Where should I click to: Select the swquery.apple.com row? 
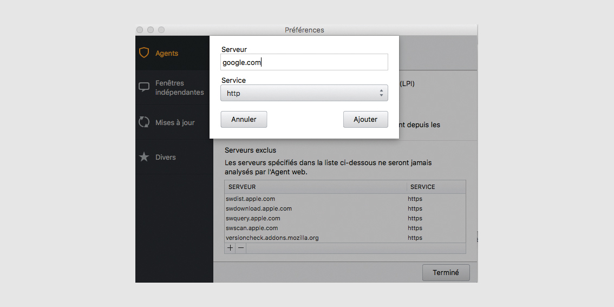pyautogui.click(x=345, y=219)
